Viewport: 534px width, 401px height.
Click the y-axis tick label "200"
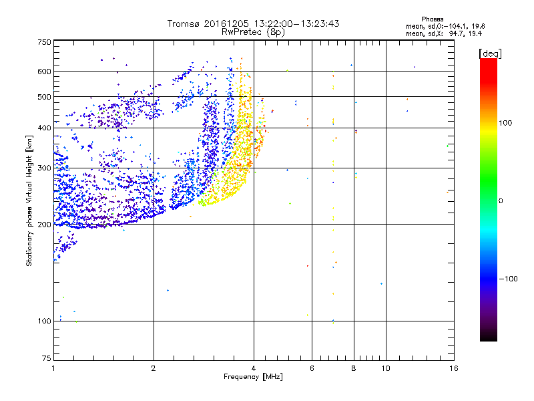44,225
